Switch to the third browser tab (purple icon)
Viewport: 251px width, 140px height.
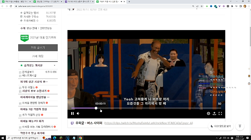79,2
